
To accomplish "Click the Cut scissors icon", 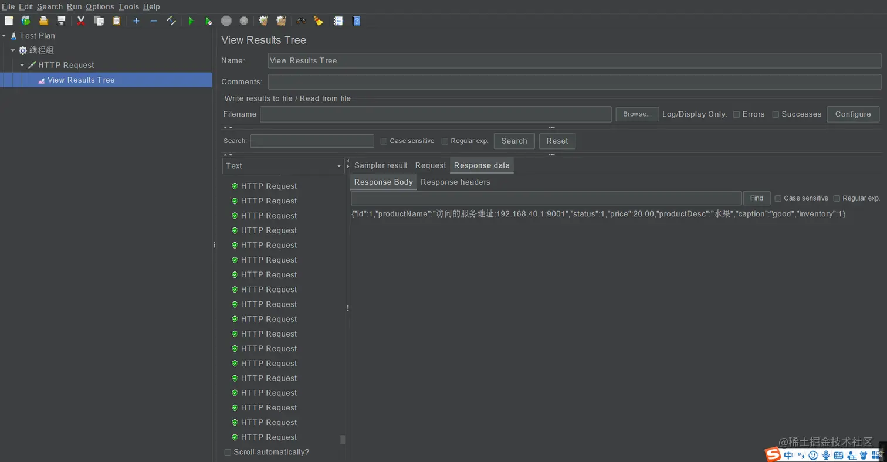I will tap(81, 21).
